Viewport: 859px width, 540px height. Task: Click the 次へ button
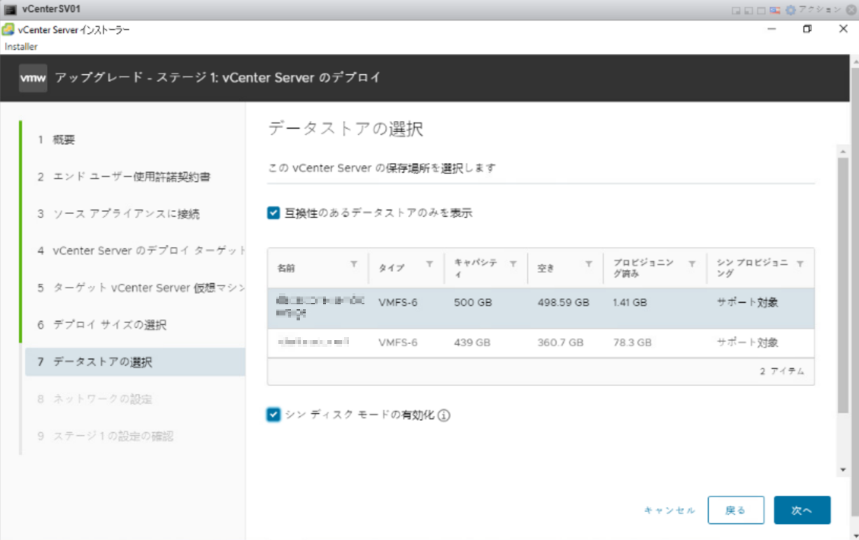click(802, 511)
